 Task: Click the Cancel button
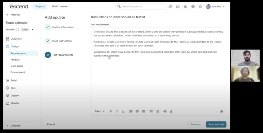(51, 124)
